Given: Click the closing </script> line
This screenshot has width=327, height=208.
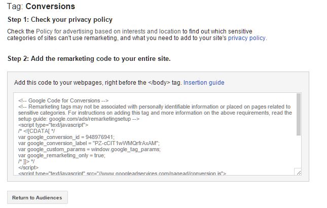Looking at the screenshot, I should click(28, 167).
